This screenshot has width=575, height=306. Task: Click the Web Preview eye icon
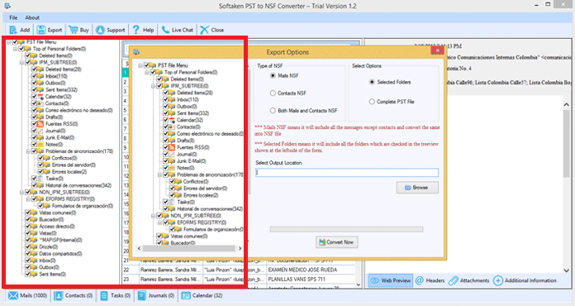coord(374,280)
